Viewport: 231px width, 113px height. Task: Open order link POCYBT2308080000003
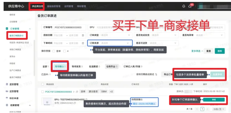59,92
